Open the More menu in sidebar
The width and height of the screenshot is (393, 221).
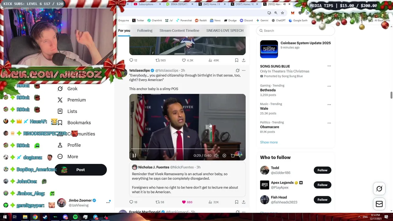coord(68,157)
